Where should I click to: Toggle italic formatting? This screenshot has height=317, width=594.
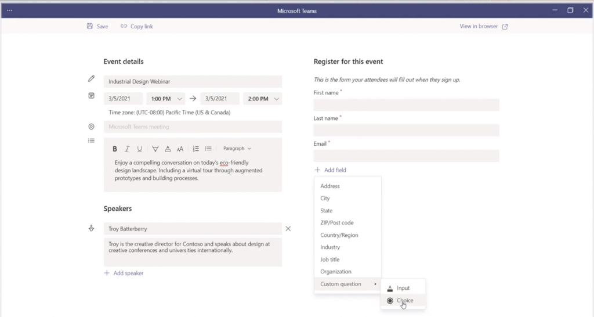[127, 149]
